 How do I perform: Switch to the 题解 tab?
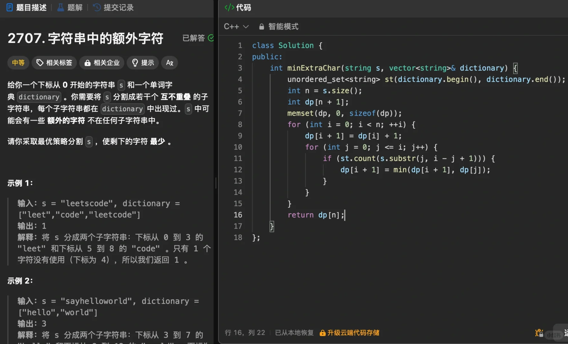(x=70, y=7)
